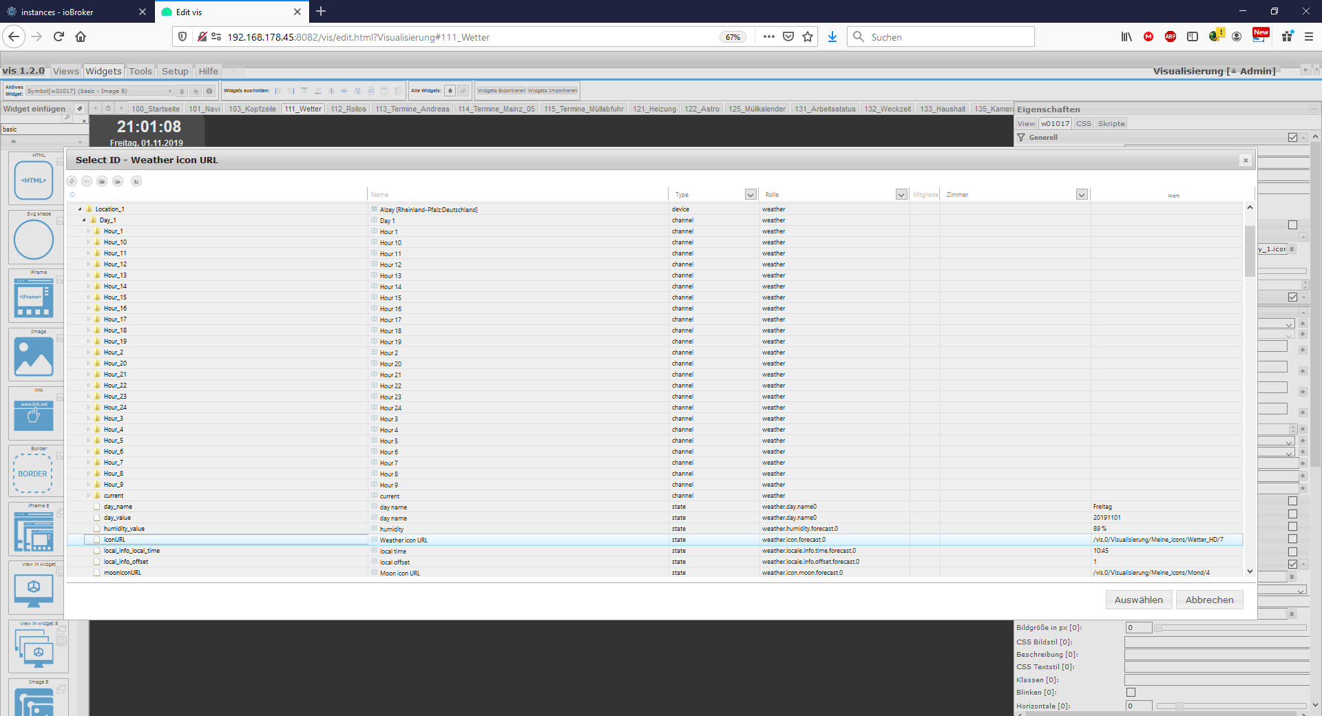The height and width of the screenshot is (716, 1322).
Task: Click the Widgets Importieren button
Action: click(x=553, y=91)
